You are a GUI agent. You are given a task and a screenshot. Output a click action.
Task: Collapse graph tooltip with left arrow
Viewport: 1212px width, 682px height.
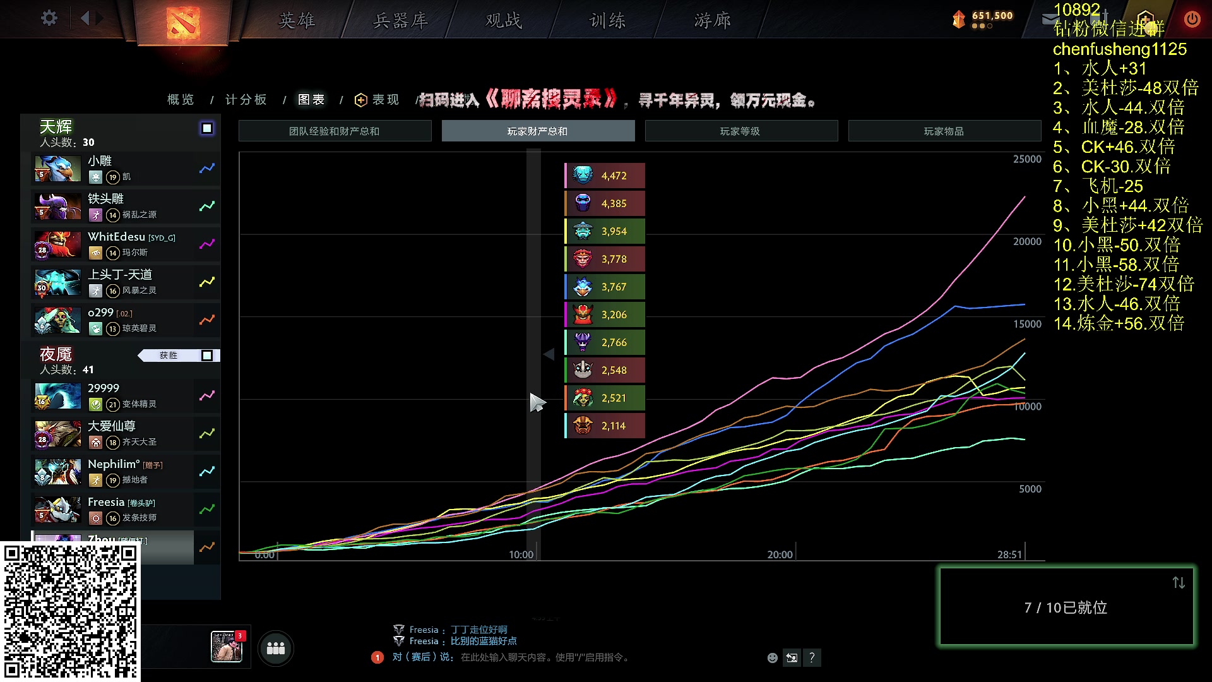coord(549,354)
